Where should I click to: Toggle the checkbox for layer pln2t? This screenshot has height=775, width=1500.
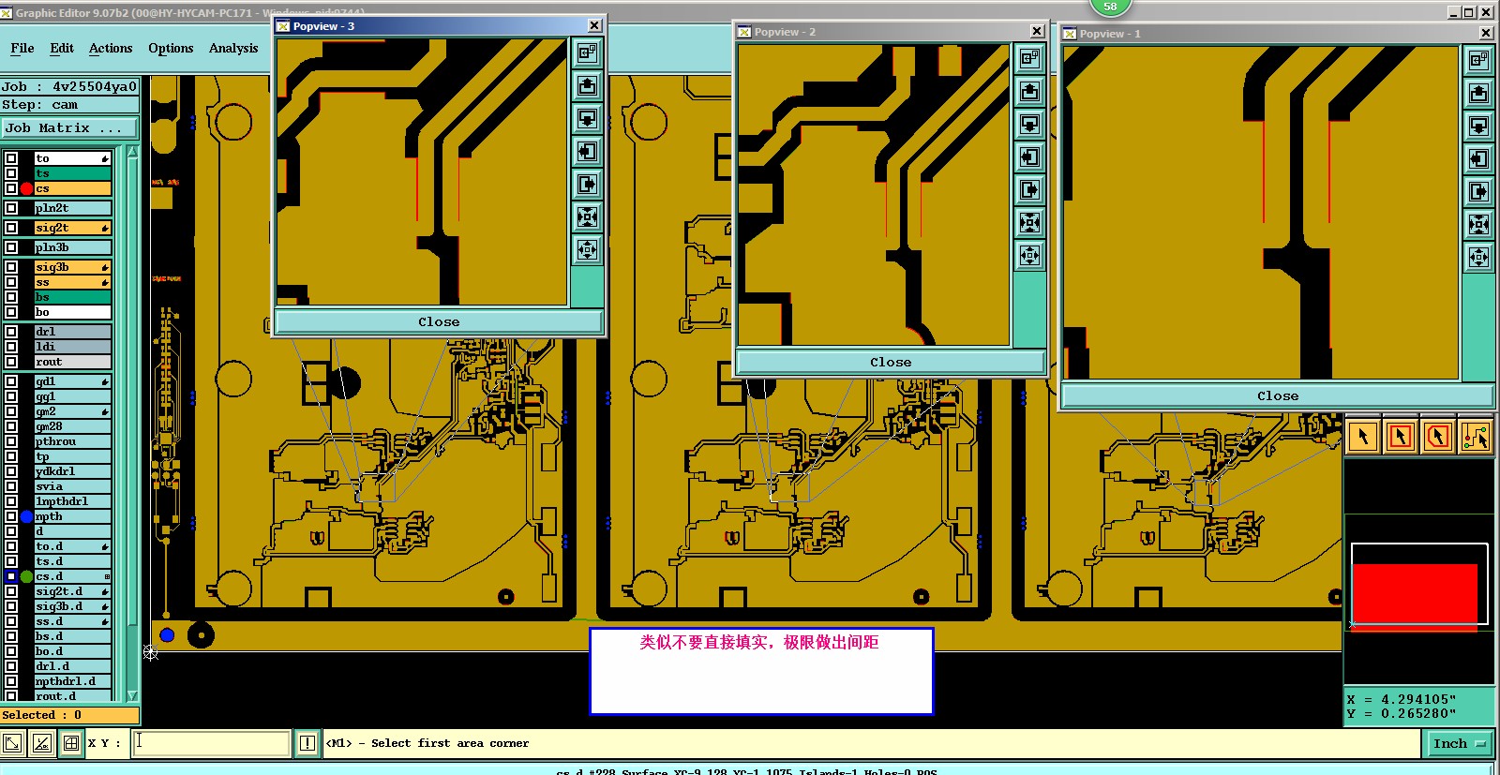pyautogui.click(x=11, y=208)
